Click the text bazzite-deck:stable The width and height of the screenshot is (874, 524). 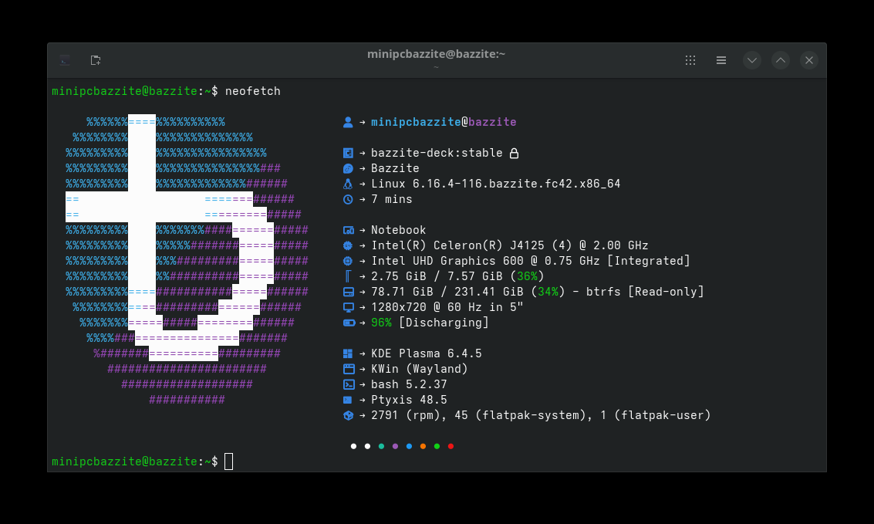click(x=437, y=153)
